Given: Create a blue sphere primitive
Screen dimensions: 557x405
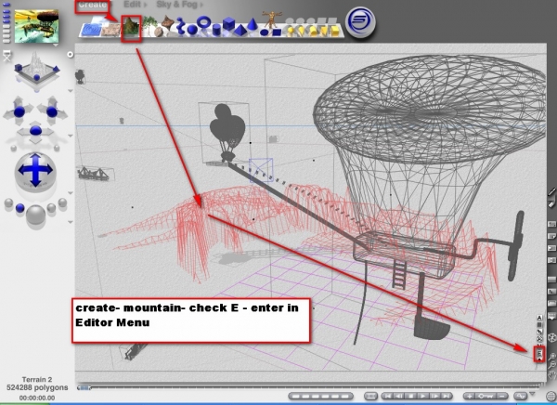Looking at the screenshot, I should (192, 31).
